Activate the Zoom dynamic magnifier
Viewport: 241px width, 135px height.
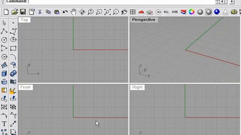point(90,12)
